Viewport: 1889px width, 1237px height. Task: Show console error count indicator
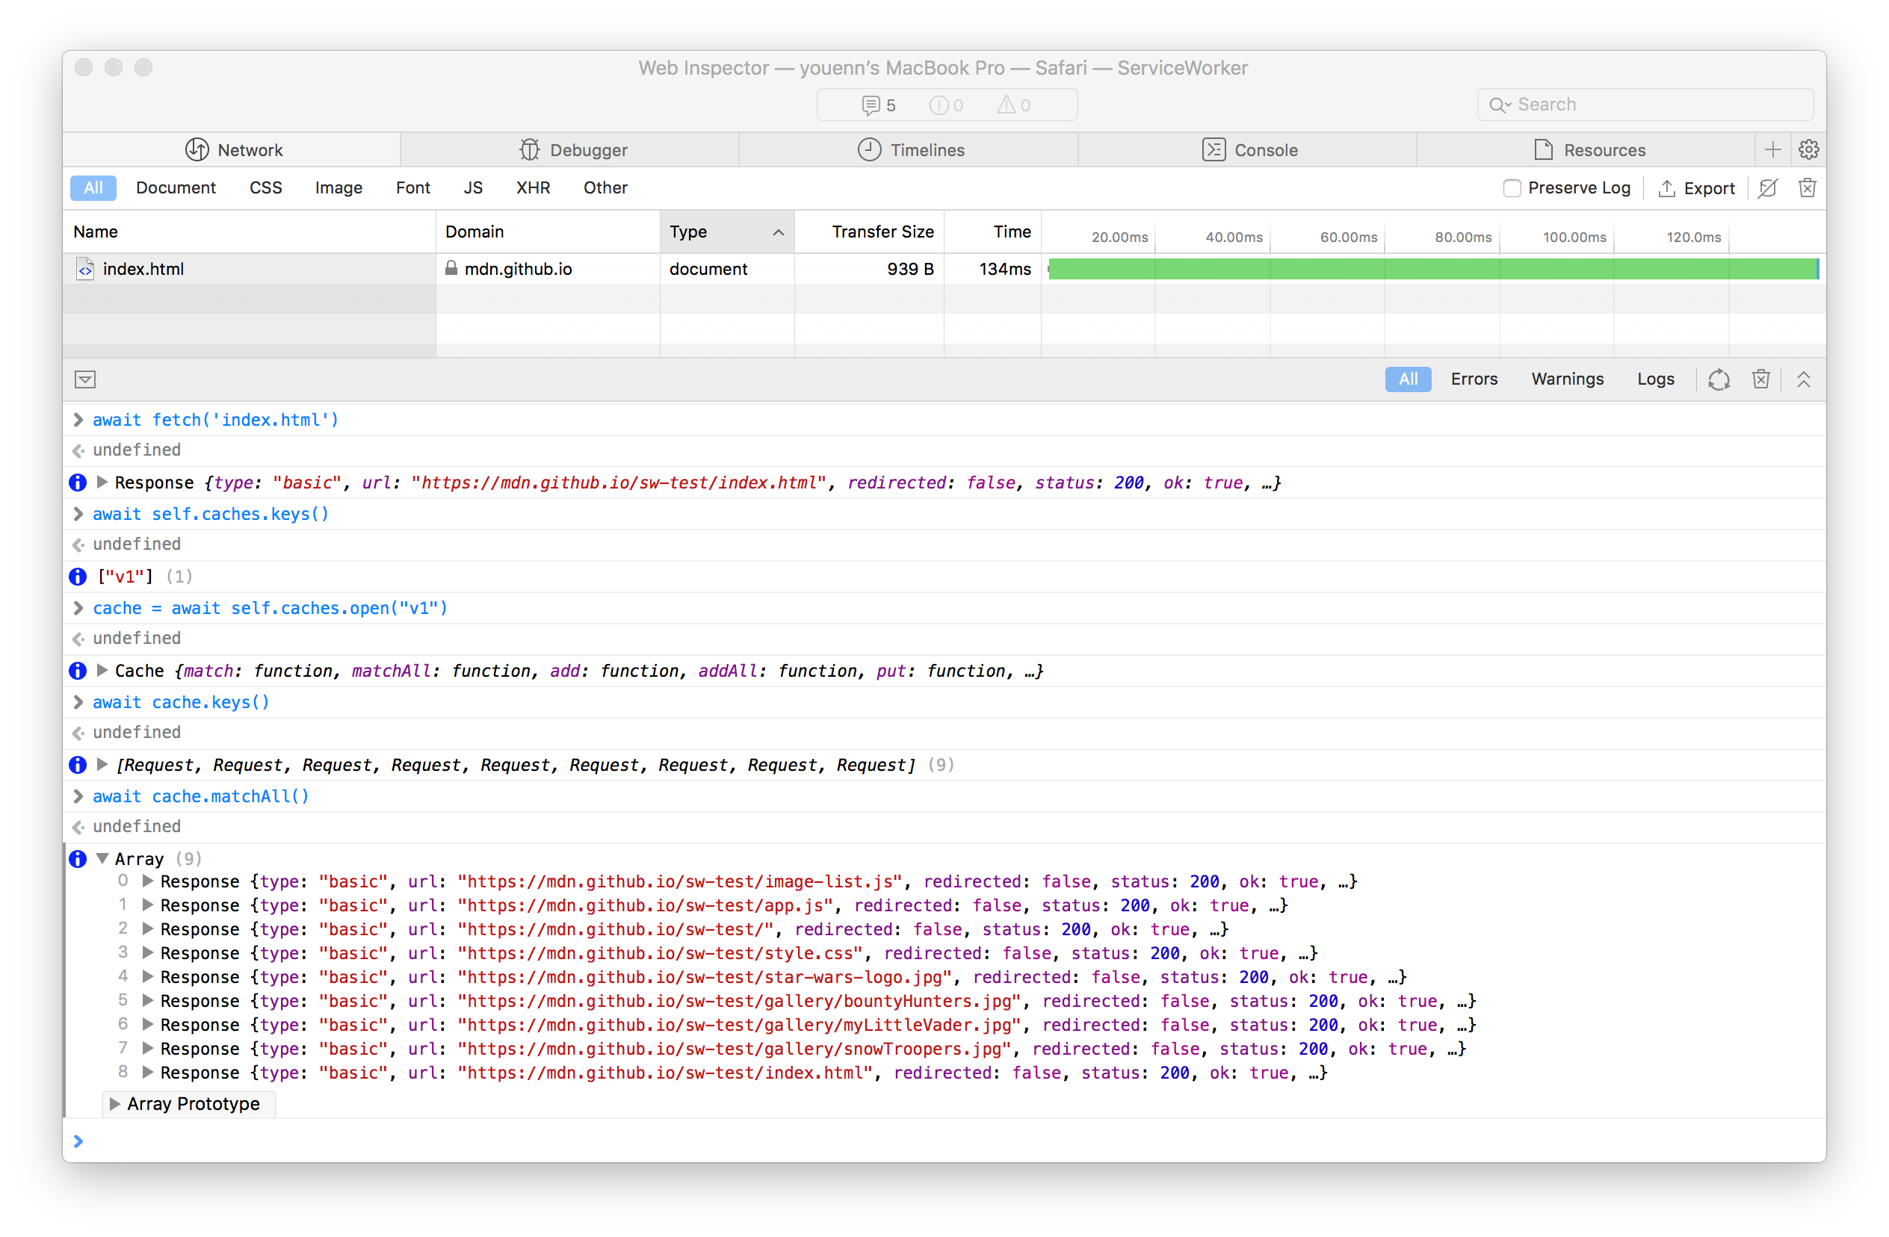pyautogui.click(x=946, y=105)
